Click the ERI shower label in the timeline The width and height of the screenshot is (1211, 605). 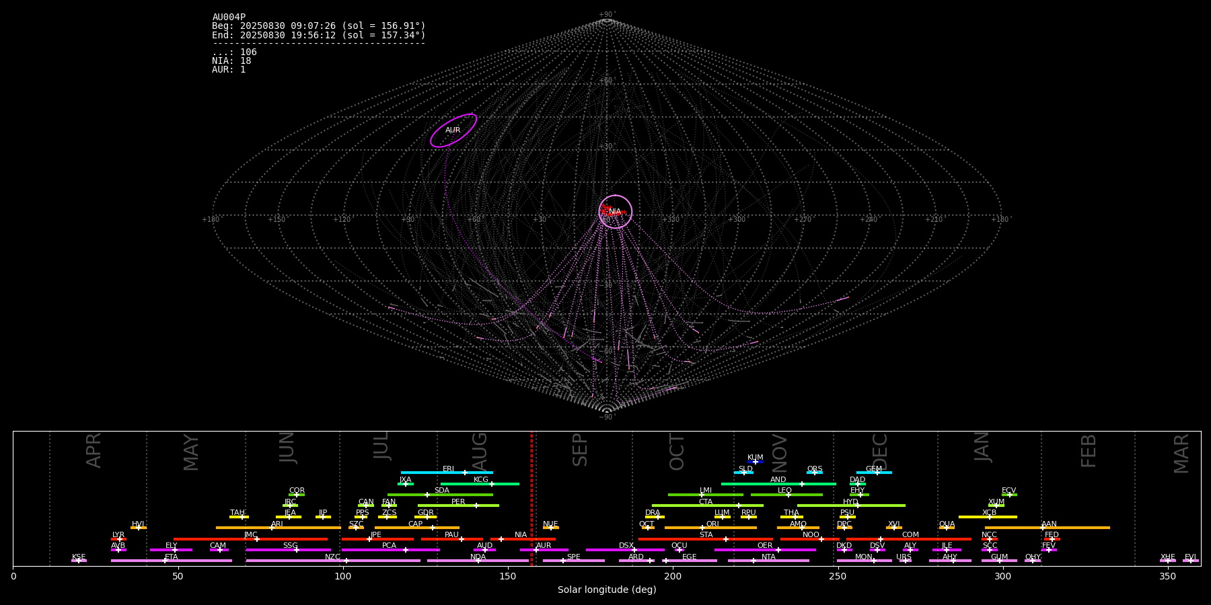click(x=449, y=469)
